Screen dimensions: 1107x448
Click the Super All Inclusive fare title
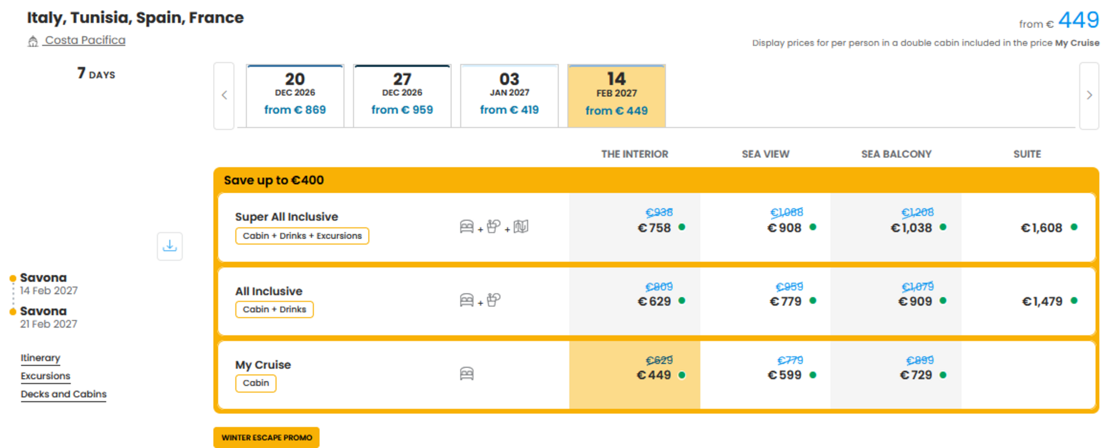287,217
